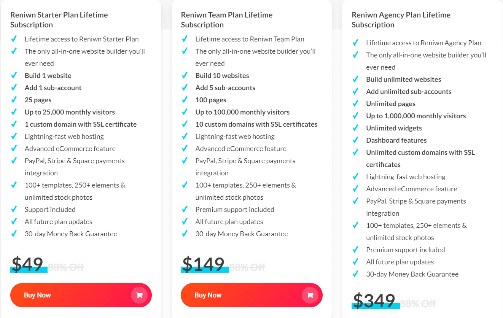Viewport: 503px width, 318px height.
Task: Click the checkmark beside Build 1 website
Action: [14, 75]
